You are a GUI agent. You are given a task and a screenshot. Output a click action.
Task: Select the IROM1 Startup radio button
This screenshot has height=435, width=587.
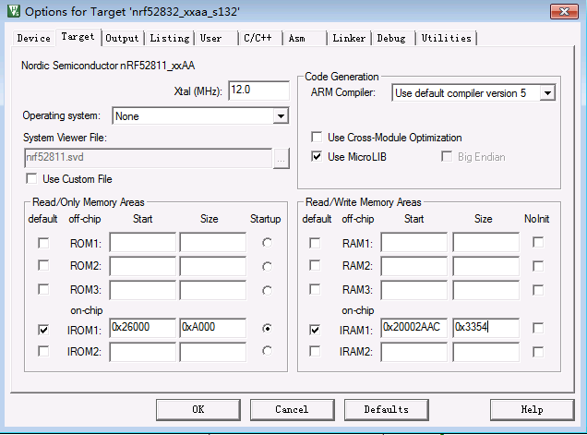click(x=267, y=329)
